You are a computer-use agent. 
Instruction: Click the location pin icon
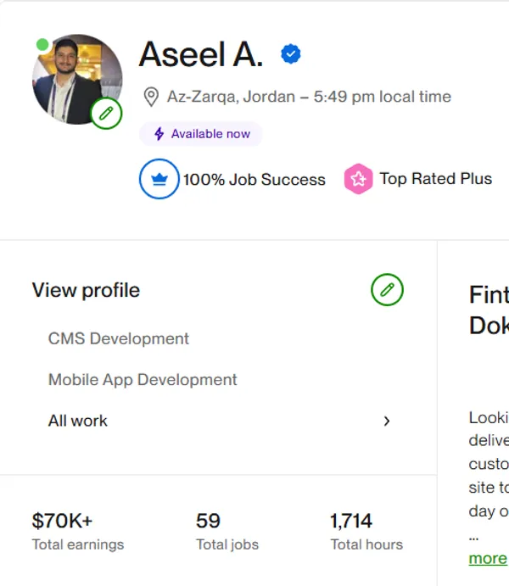151,97
